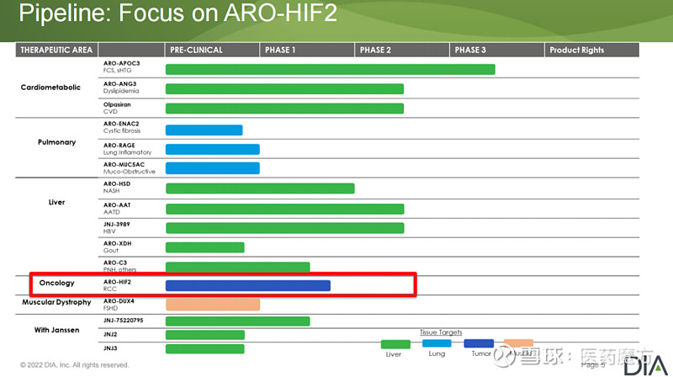This screenshot has height=377, width=673.
Task: Select the With Janssen area label
Action: pos(56,330)
